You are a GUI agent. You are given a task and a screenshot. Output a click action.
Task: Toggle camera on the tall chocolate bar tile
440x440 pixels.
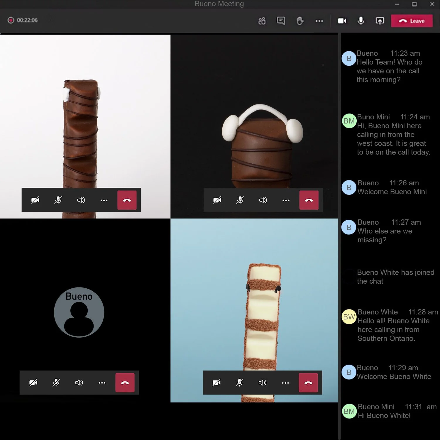pyautogui.click(x=35, y=200)
